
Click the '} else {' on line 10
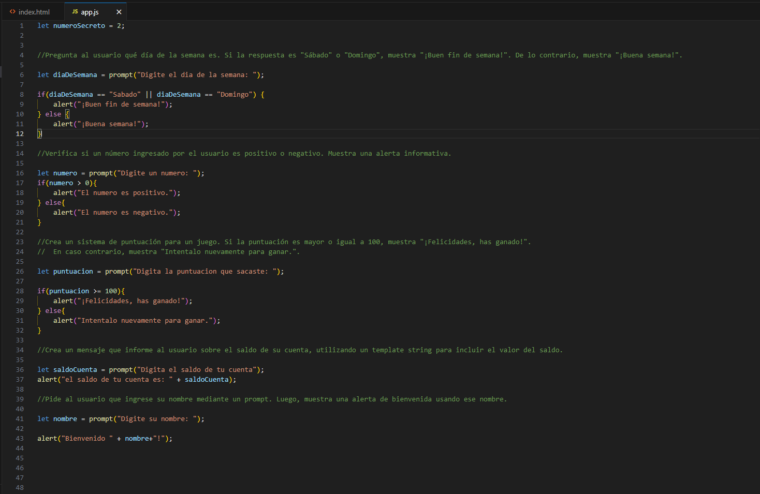pos(53,114)
